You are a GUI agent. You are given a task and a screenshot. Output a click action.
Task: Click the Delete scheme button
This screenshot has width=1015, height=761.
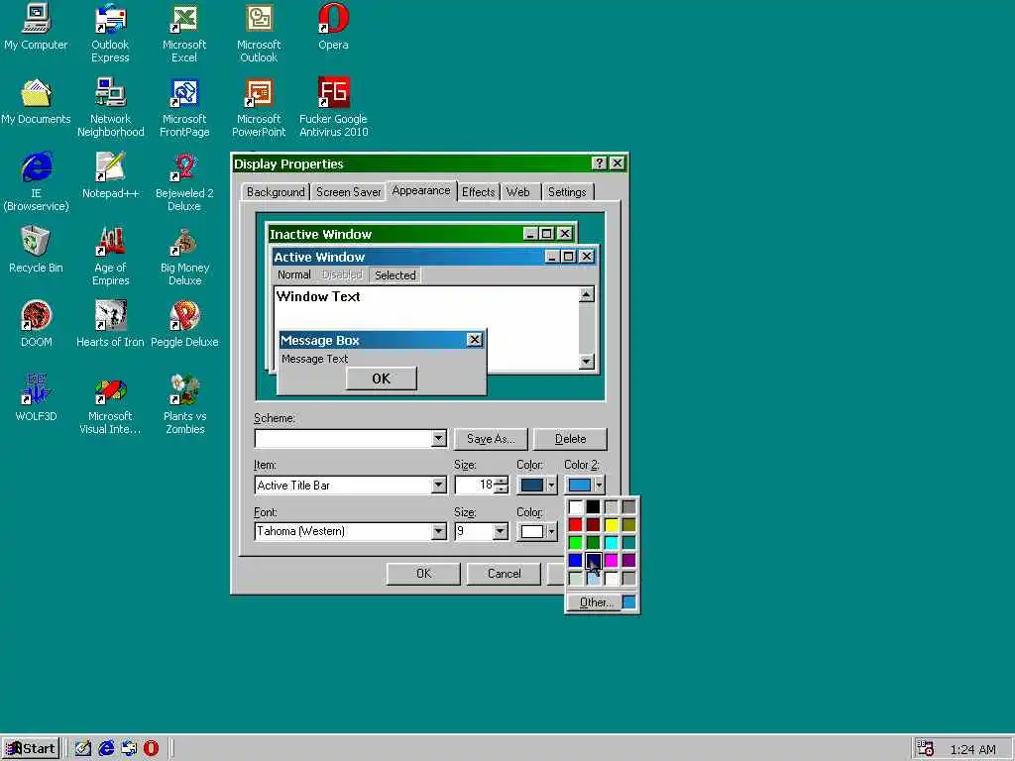coord(570,439)
